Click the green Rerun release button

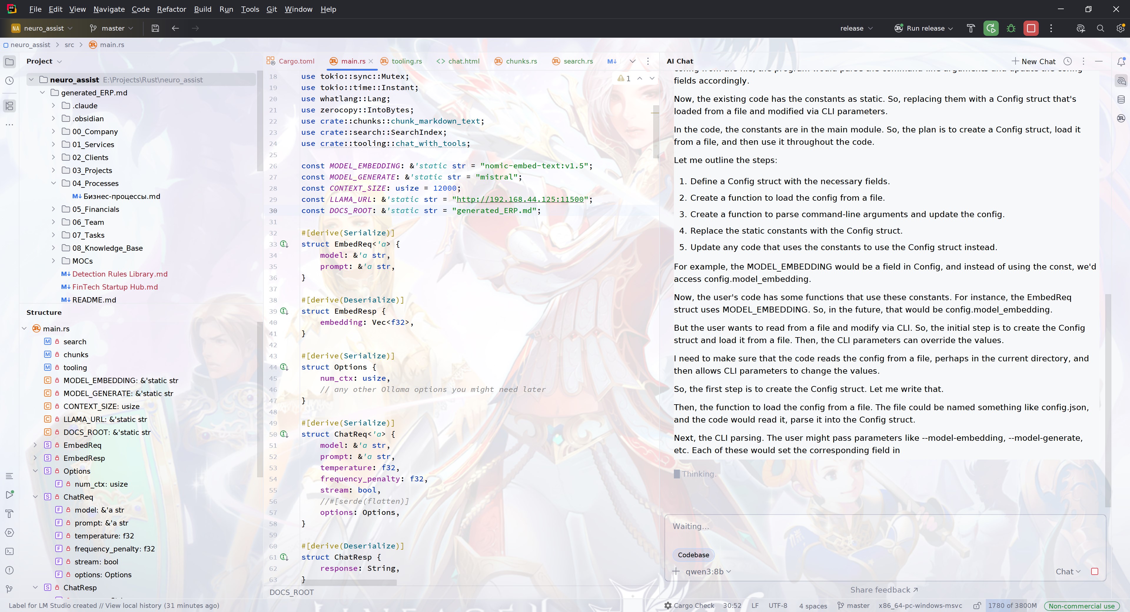991,28
